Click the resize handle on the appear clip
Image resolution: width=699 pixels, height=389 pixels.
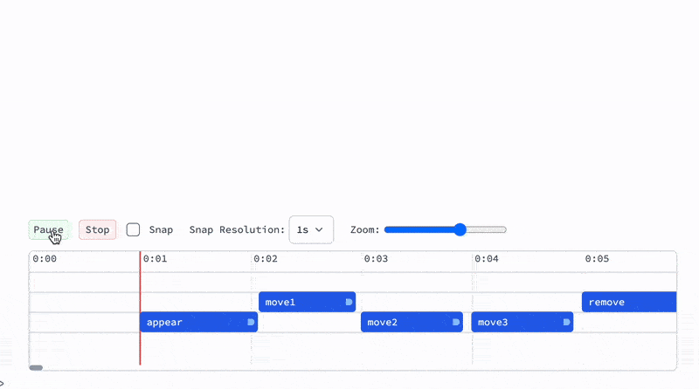[251, 322]
